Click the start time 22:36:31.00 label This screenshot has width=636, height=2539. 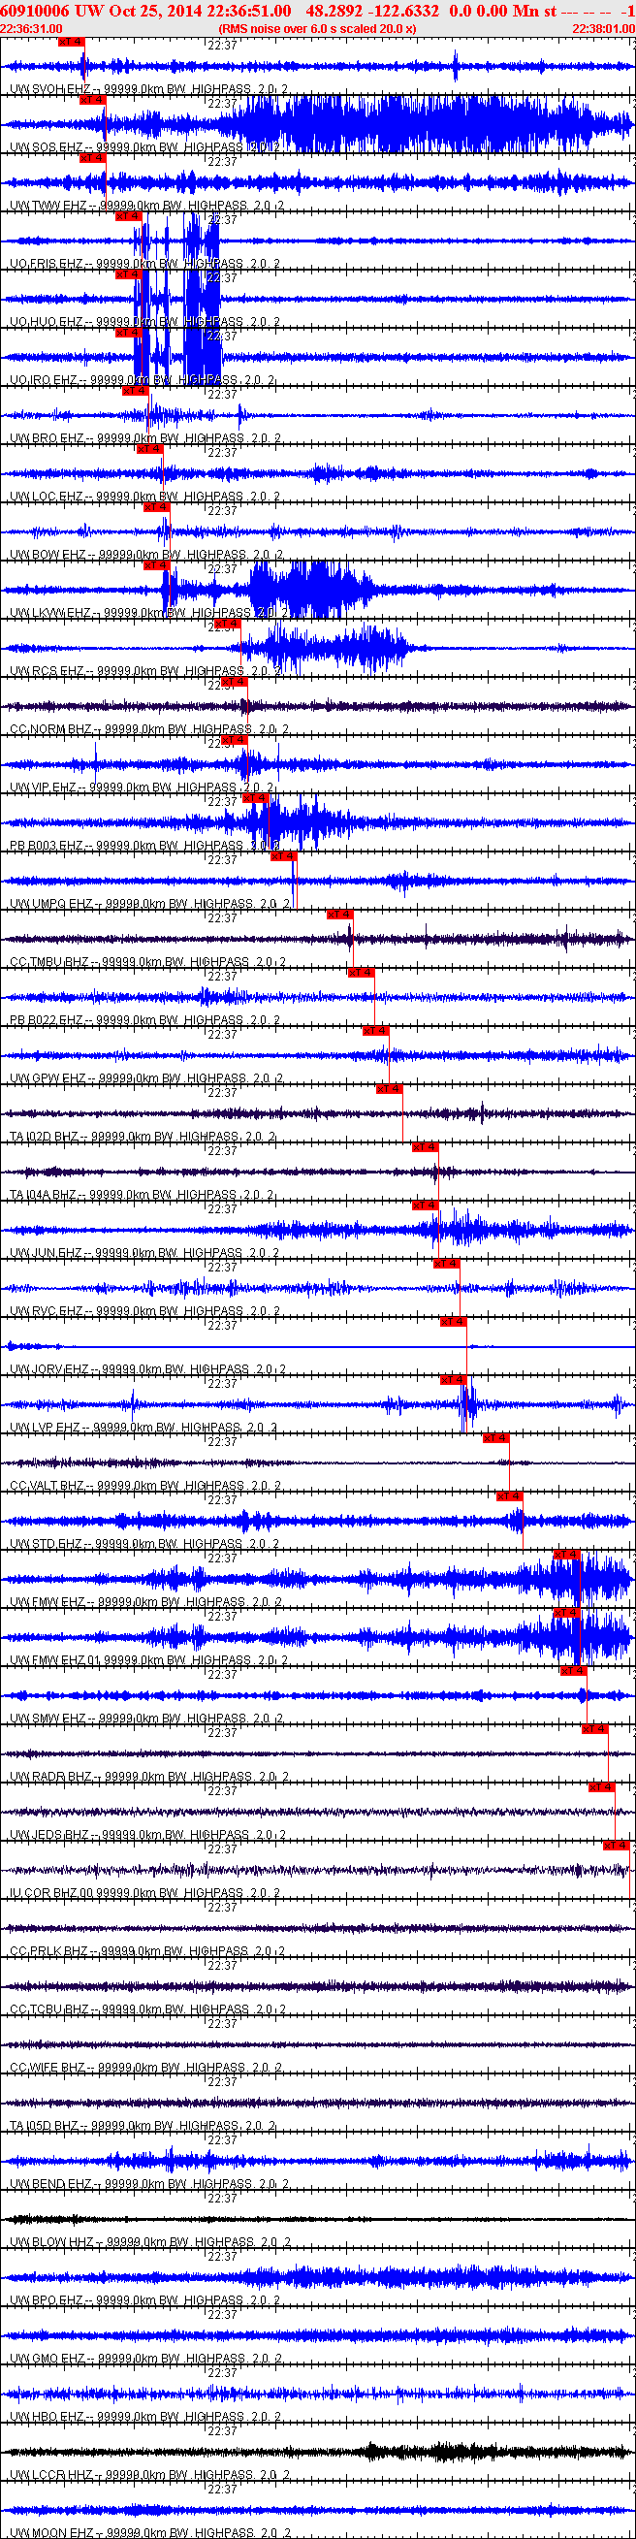pos(31,28)
